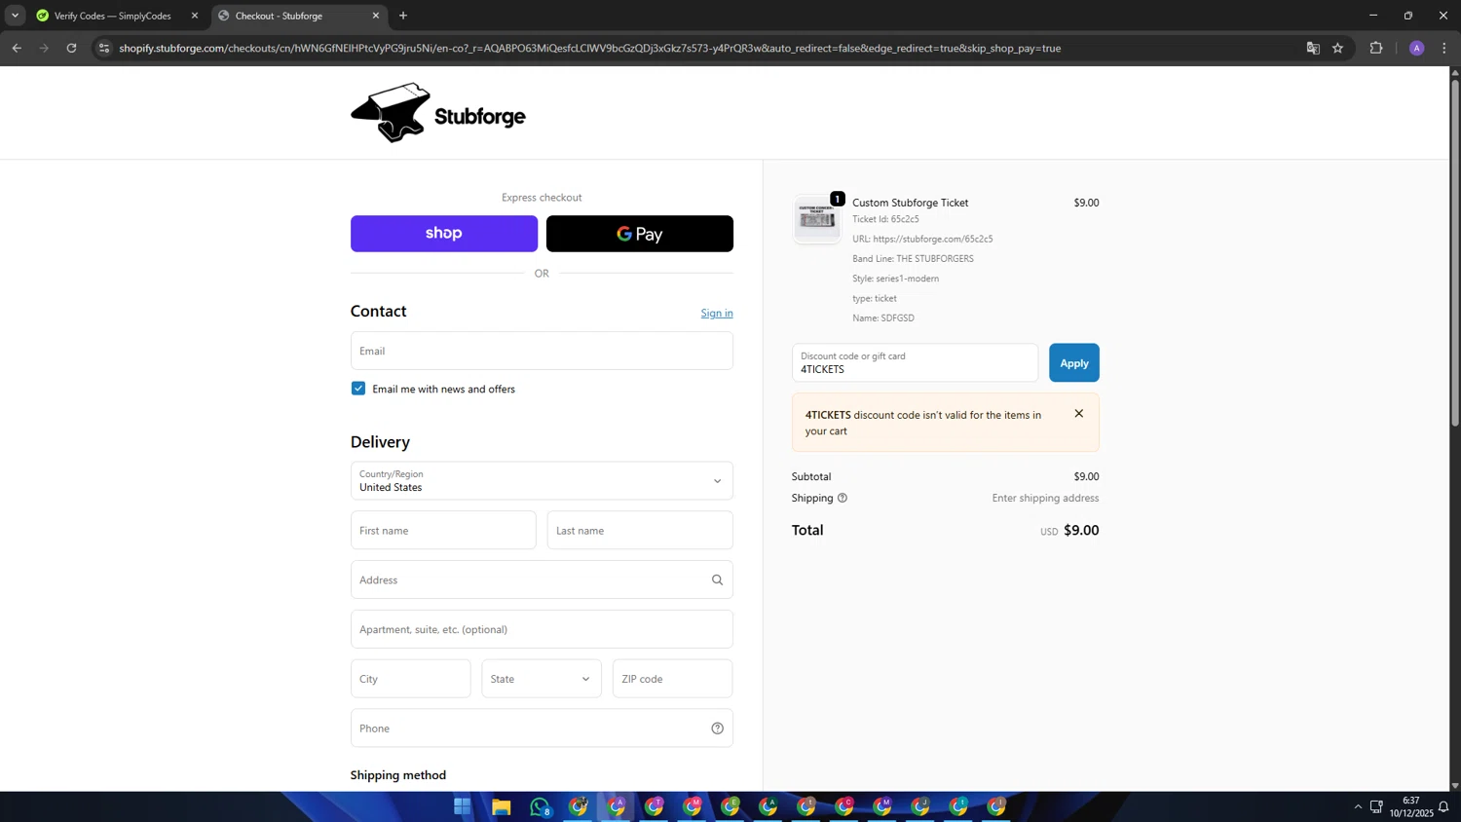Click the browser address bar URL

[x=589, y=48]
